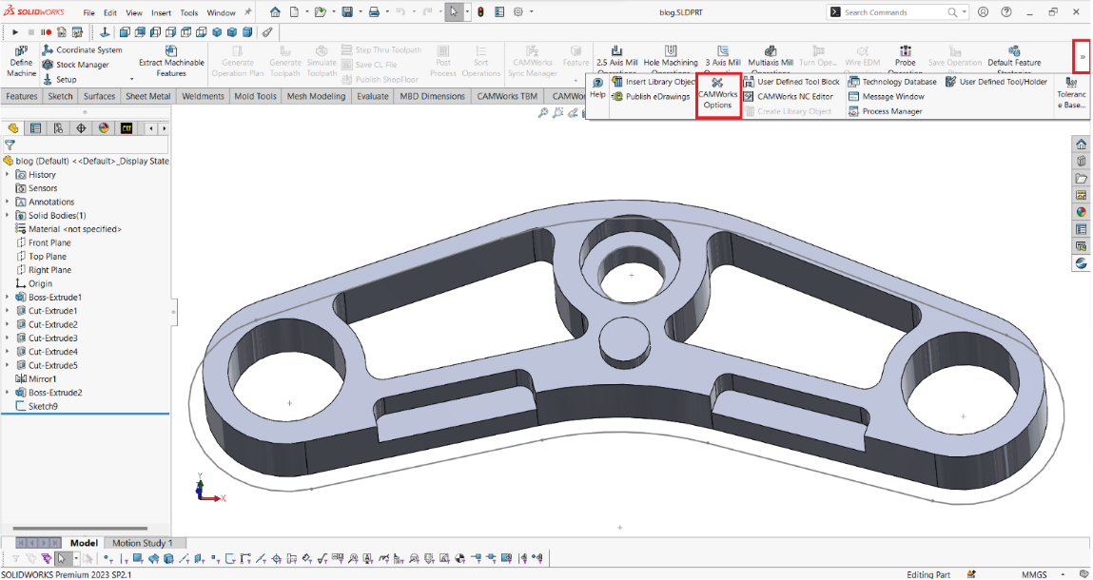Open the DisplayManager appearance tab
This screenshot has width=1093, height=580.
104,128
